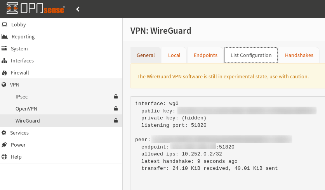Select the List Configuration tab

(x=251, y=55)
